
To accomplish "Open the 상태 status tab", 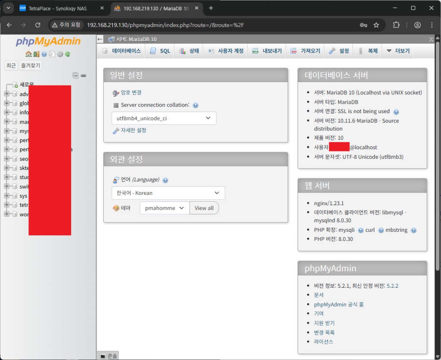I will click(189, 51).
